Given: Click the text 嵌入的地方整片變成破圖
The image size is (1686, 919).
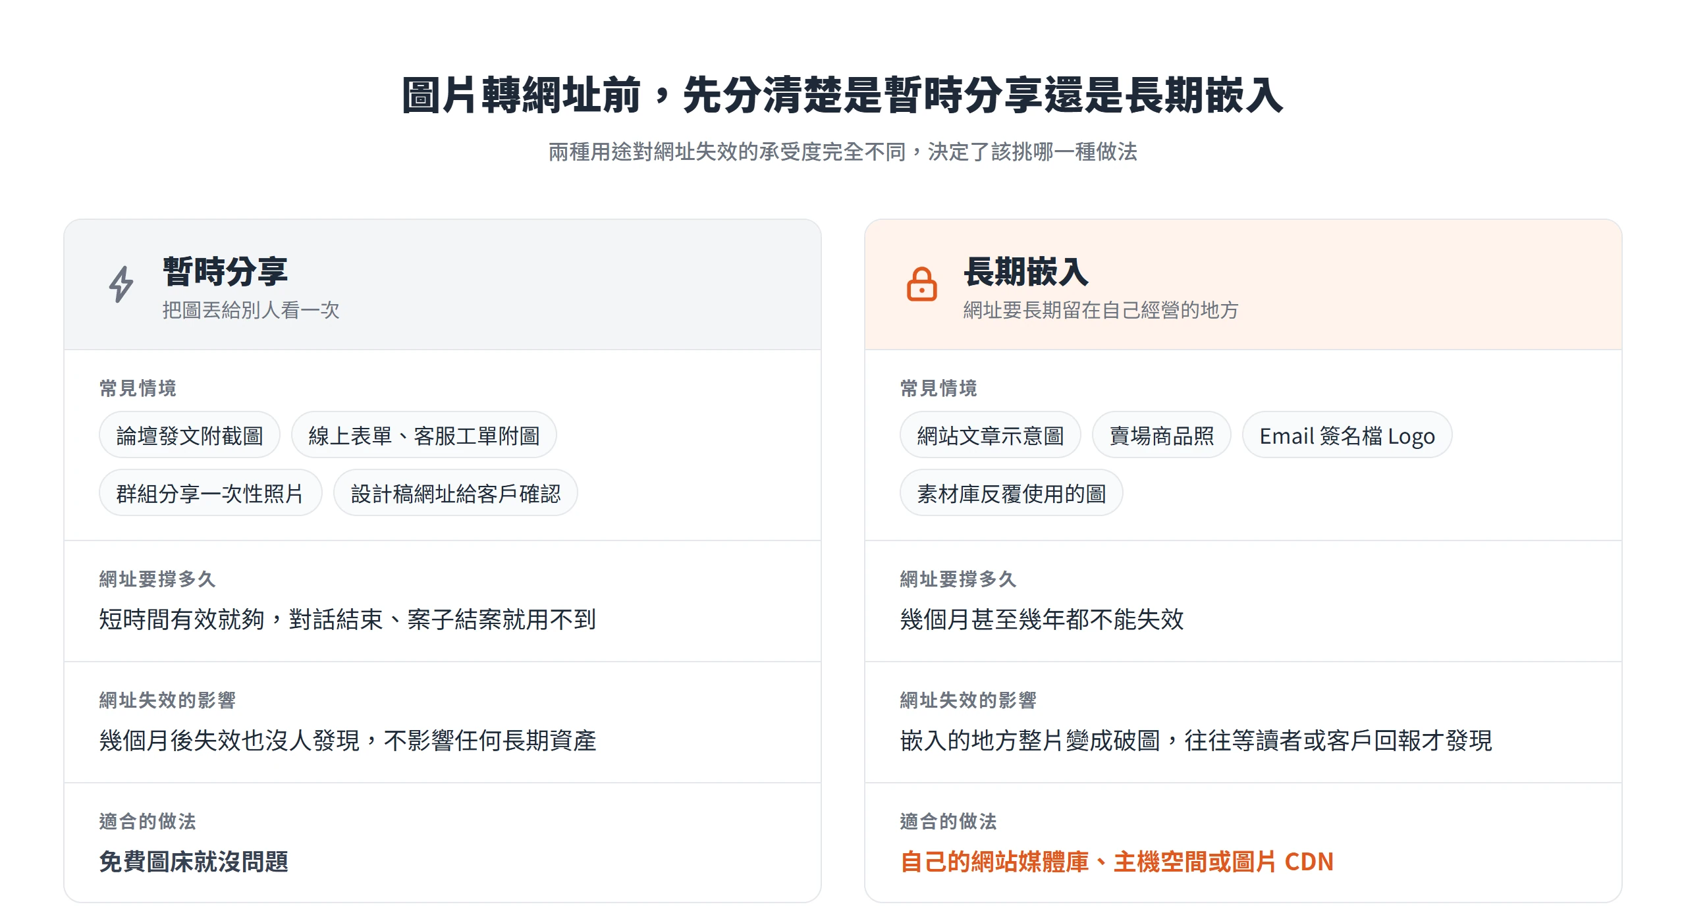Looking at the screenshot, I should point(1030,741).
